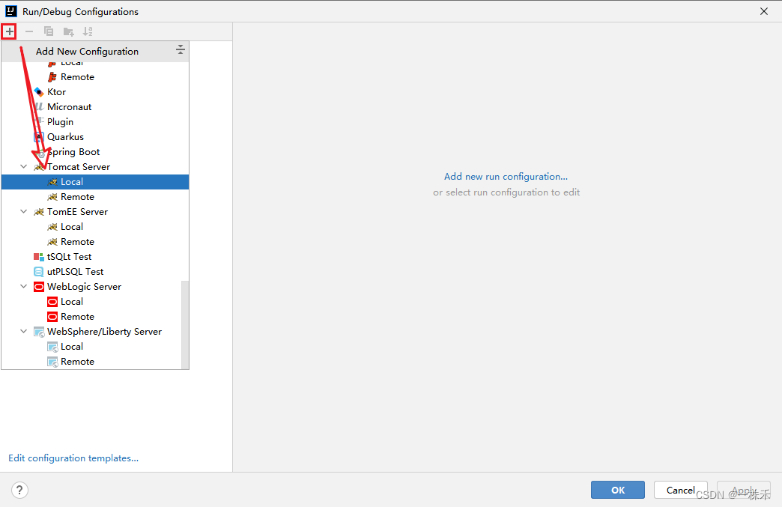Select Local under WebLogic Server
Viewport: 782px width, 507px height.
pyautogui.click(x=92, y=302)
